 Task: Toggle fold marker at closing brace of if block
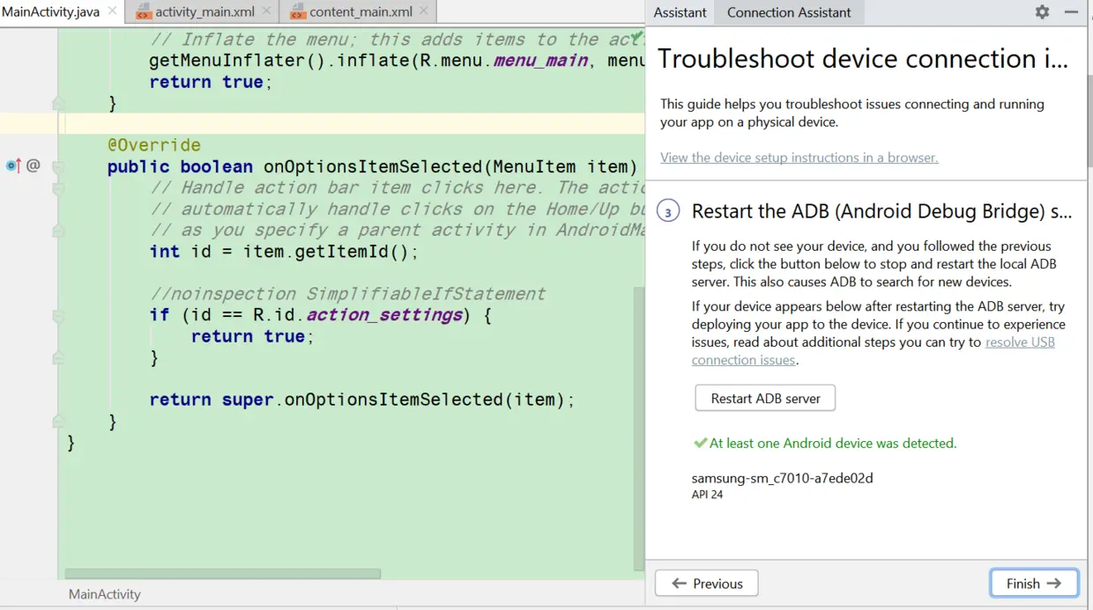[58, 357]
